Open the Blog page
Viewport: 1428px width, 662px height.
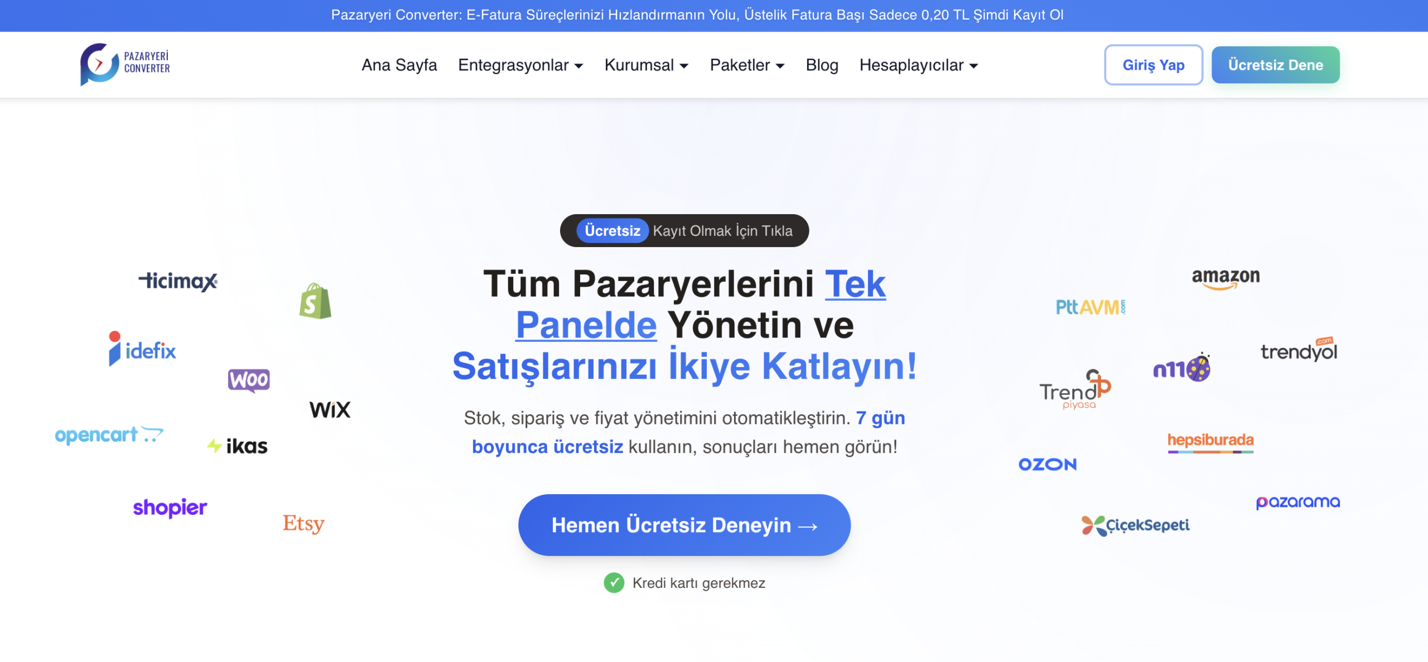click(x=822, y=65)
